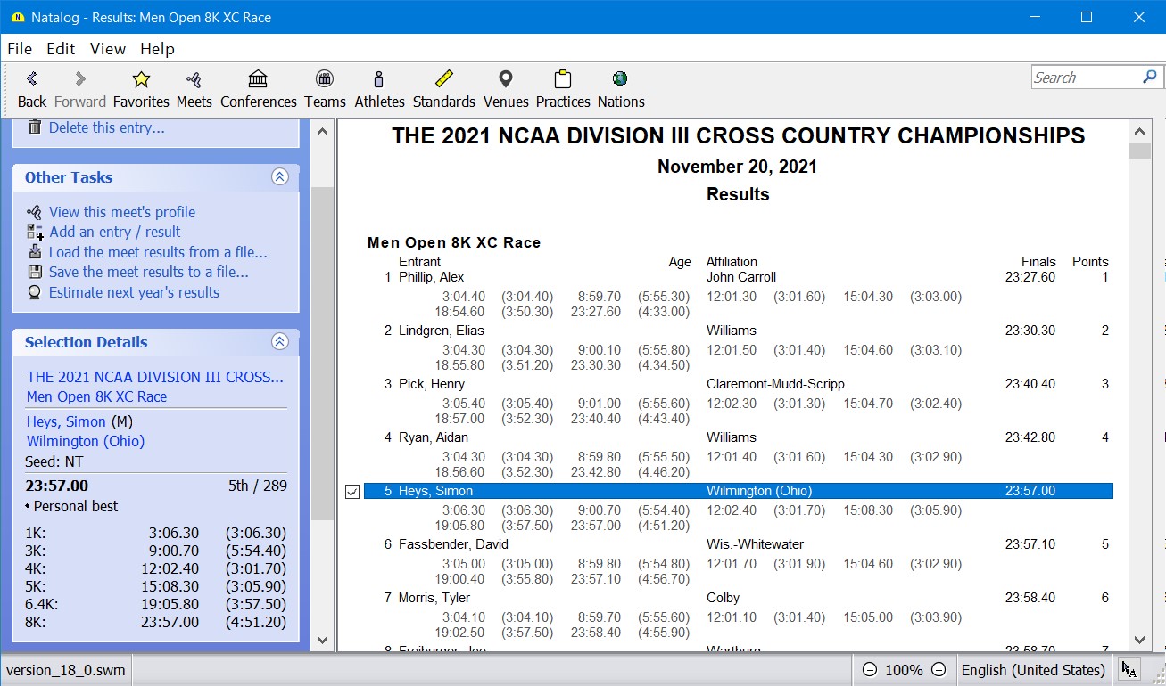The height and width of the screenshot is (686, 1166).
Task: Collapse the Selection Details panel
Action: coord(280,342)
